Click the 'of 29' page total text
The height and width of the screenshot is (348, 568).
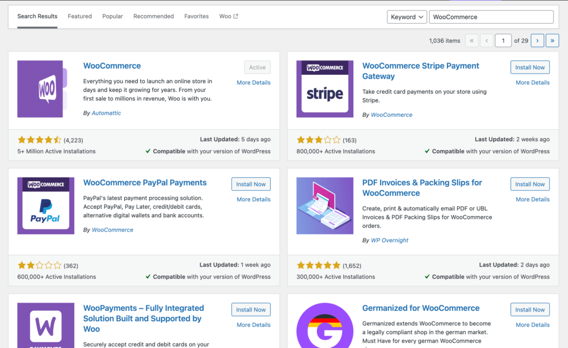pyautogui.click(x=521, y=40)
